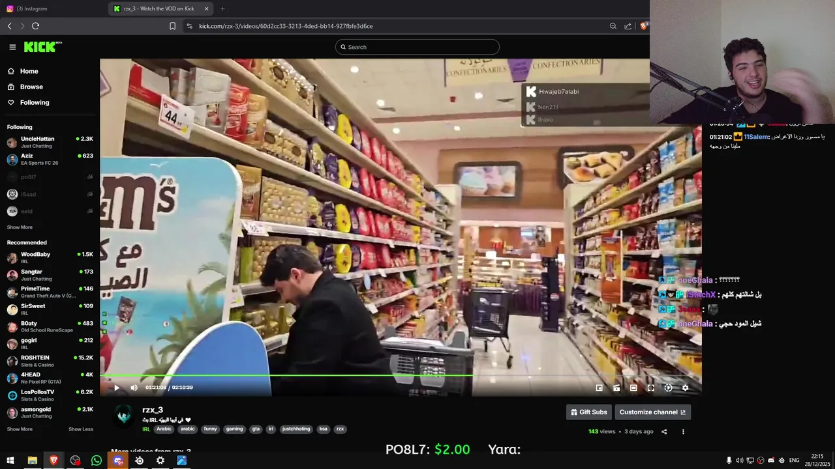
Task: Open asmongold Just Chatting channel
Action: 50,412
